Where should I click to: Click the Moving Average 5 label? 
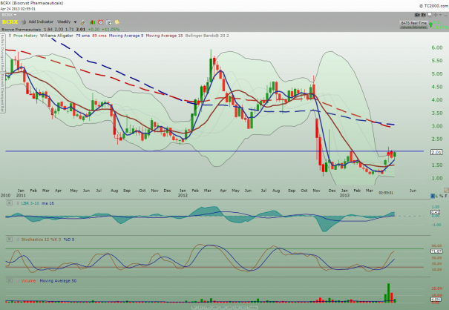click(x=126, y=36)
